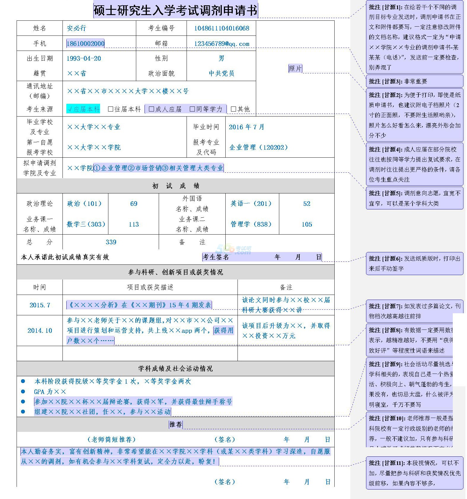The image size is (467, 499).
Task: Click the date cell 2014.10
Action: (40, 330)
